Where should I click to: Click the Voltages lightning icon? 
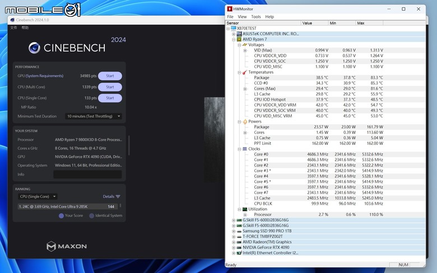pyautogui.click(x=245, y=45)
